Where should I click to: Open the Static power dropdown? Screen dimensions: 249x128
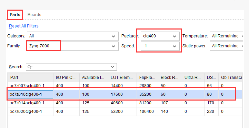[x=226, y=46]
